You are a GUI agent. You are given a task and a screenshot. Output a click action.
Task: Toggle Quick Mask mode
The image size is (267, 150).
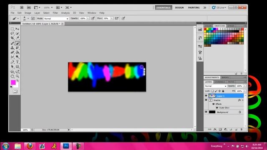pos(15,92)
